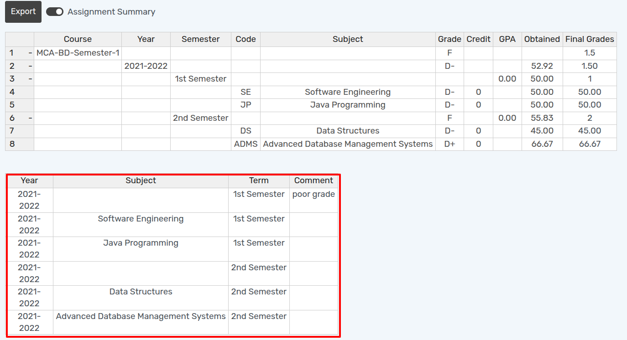Image resolution: width=627 pixels, height=340 pixels.
Task: Click the D+ grade cell
Action: coord(449,144)
